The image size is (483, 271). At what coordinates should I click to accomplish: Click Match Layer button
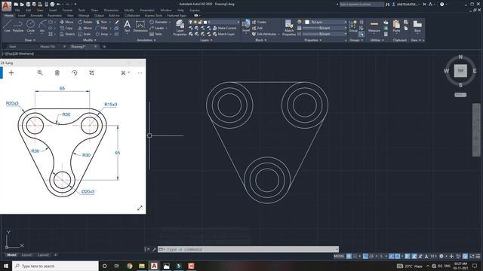tap(223, 34)
